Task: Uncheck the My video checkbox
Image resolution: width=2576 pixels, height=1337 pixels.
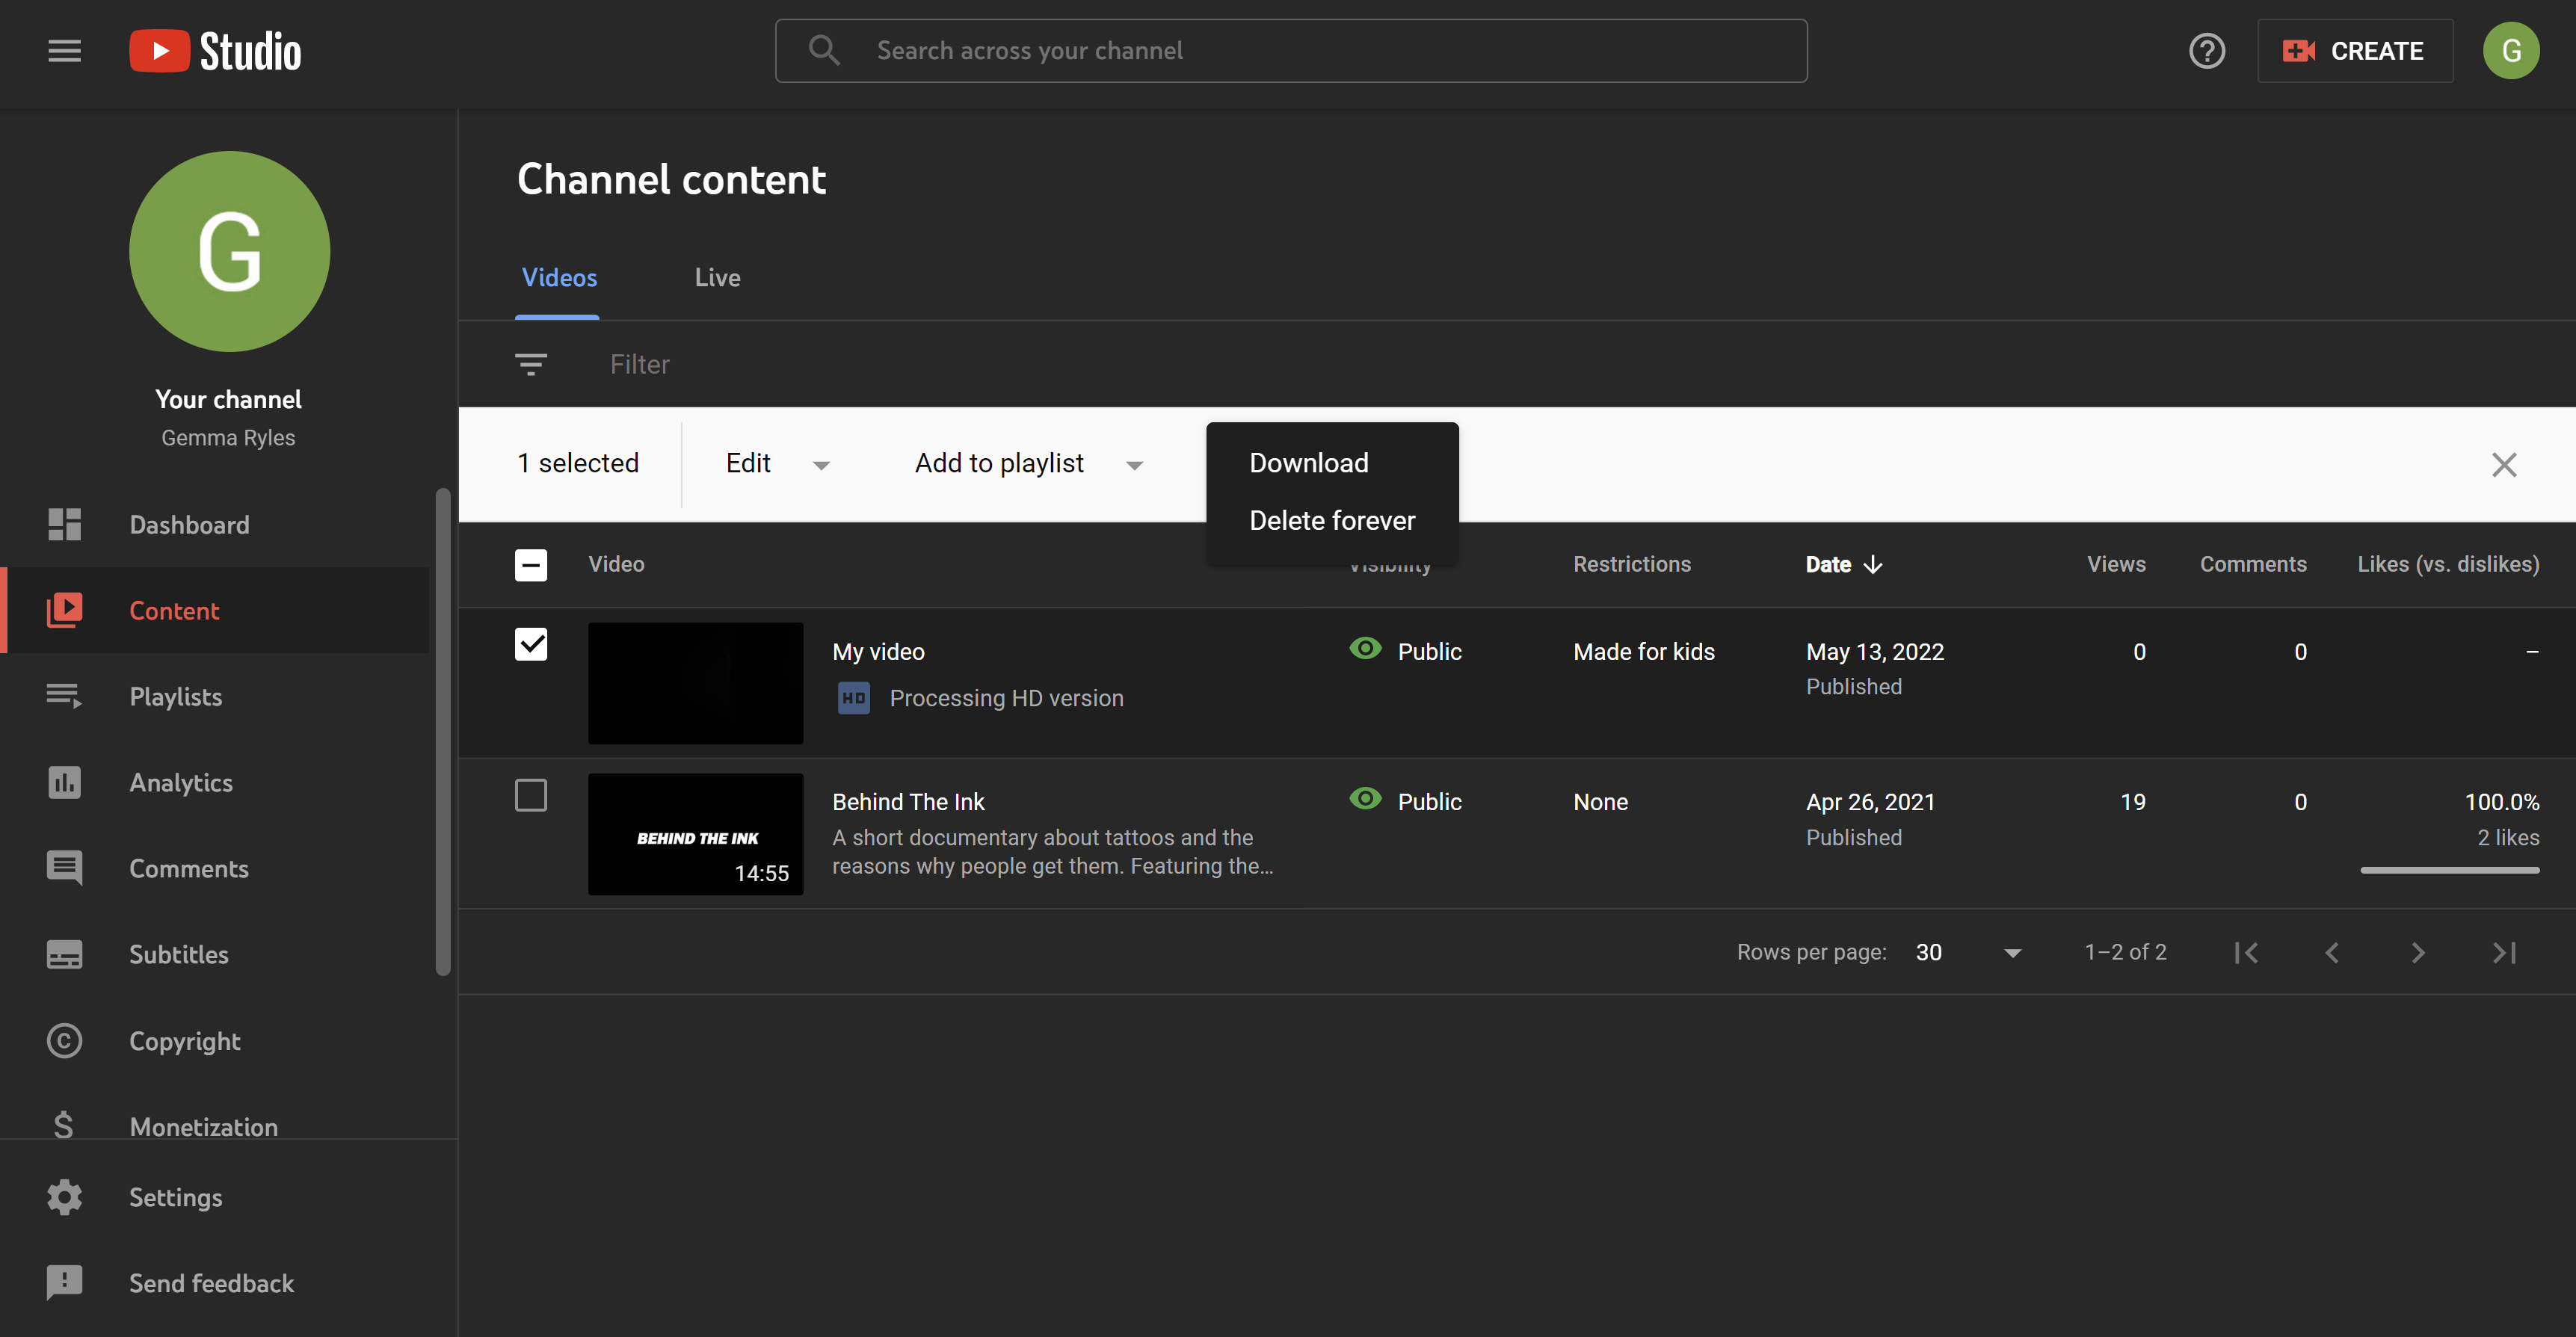Action: tap(531, 644)
